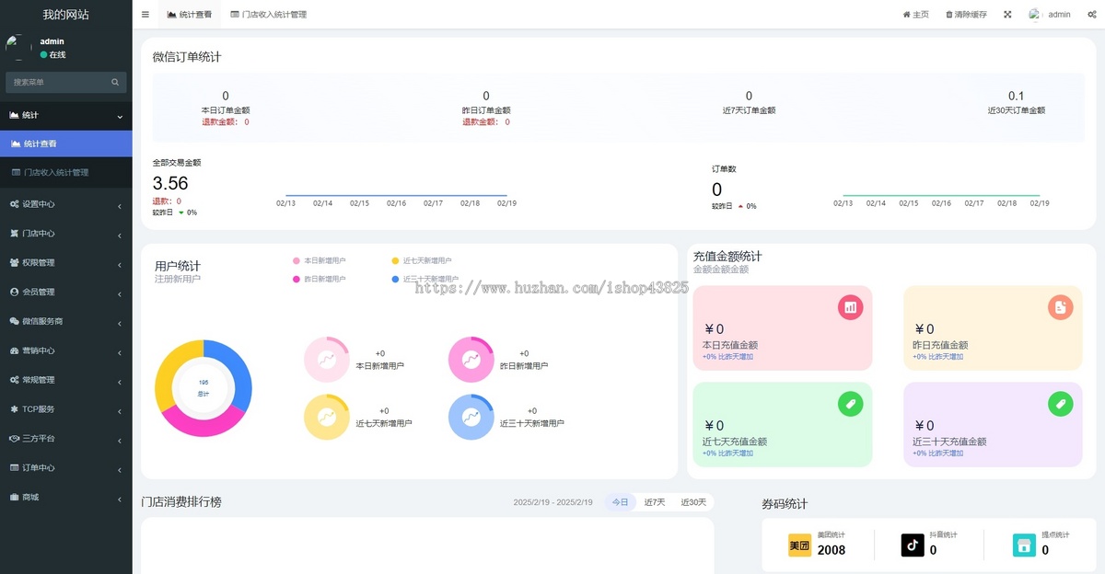The height and width of the screenshot is (574, 1105).
Task: Expand the 常规管理 menu
Action: [66, 380]
